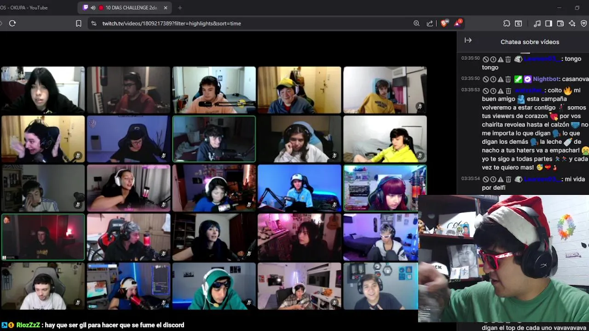Screen dimensions: 589x331
Task: Restore down the browser window
Action: [577, 8]
